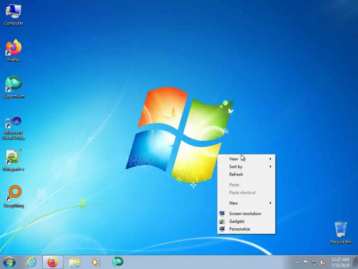Viewport: 358px width, 269px height.
Task: Open Supermium from the taskbar
Action: click(118, 262)
